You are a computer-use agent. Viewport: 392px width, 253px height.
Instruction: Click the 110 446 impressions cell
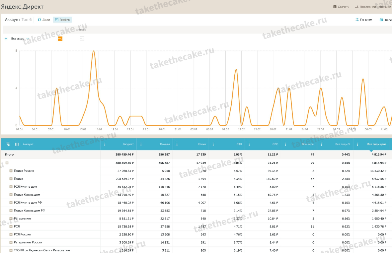click(x=164, y=187)
